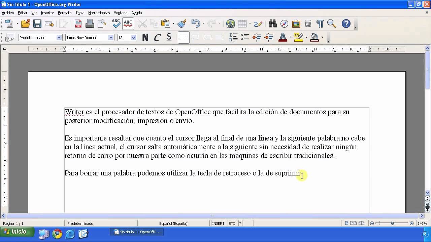Open the Page Preview icon

102,24
